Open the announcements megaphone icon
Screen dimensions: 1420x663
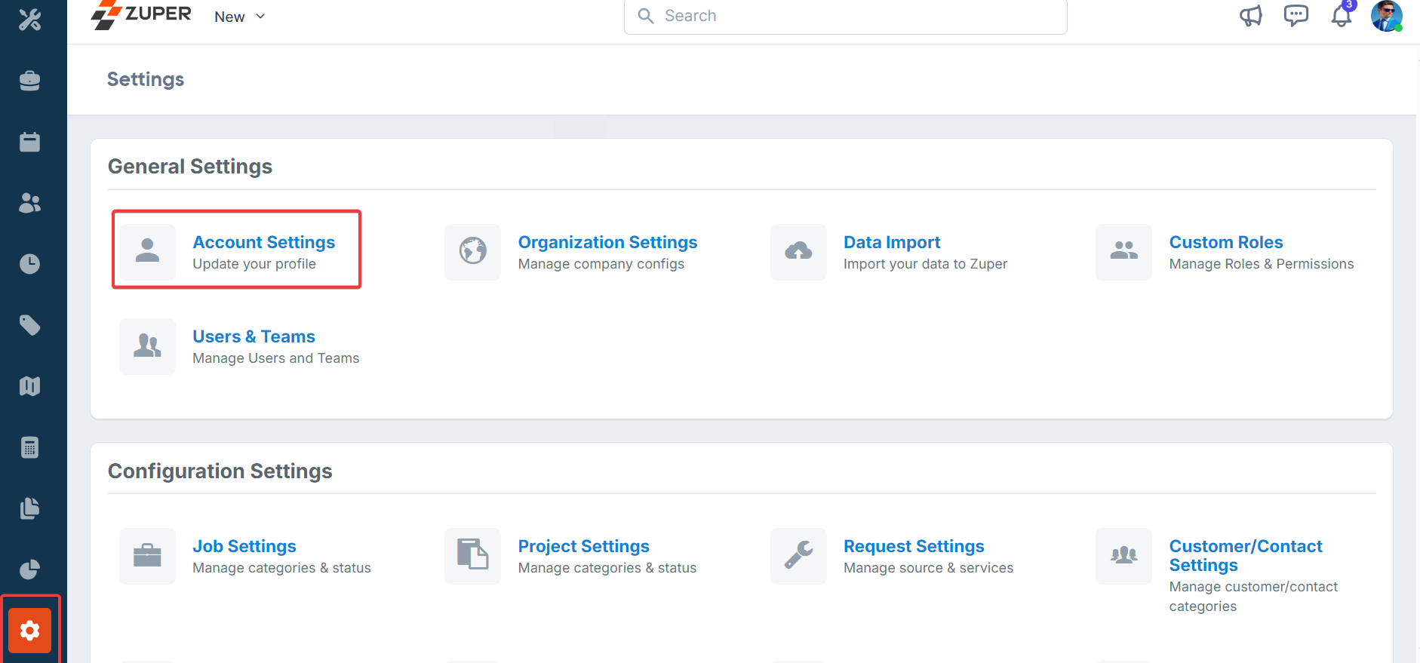[1250, 16]
